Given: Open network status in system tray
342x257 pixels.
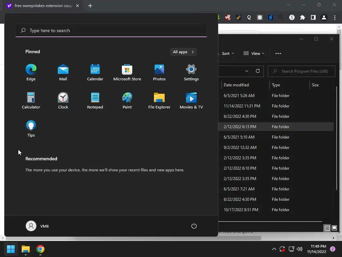Looking at the screenshot, I should tap(291, 249).
